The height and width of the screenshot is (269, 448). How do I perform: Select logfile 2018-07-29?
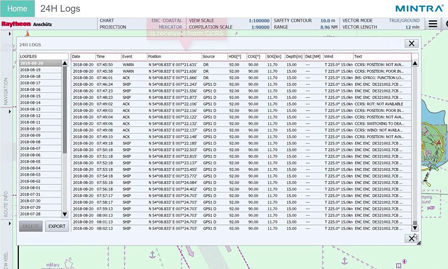(40, 207)
